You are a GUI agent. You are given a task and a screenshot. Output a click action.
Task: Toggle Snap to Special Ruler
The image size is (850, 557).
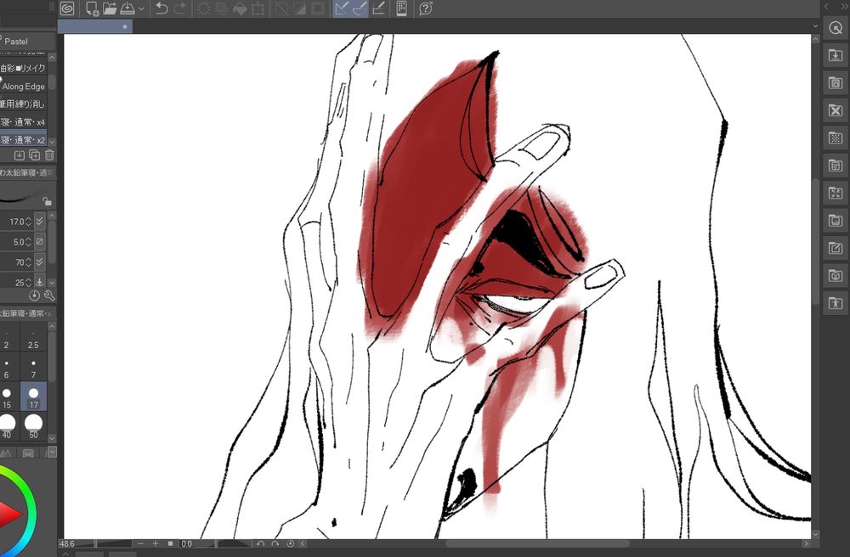(360, 8)
